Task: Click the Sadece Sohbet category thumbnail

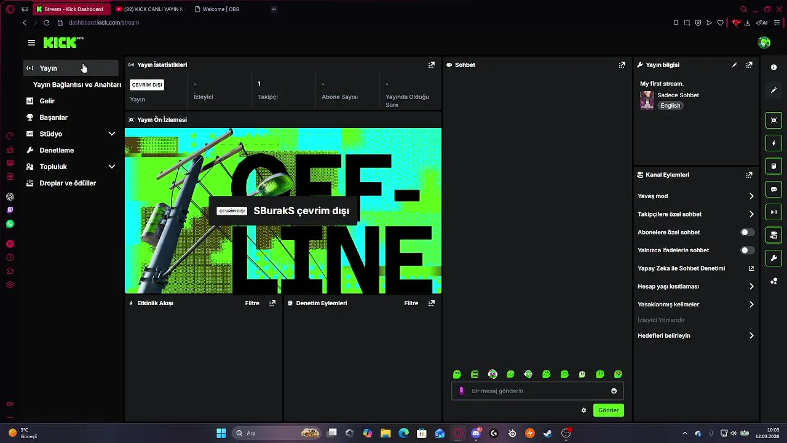Action: pos(647,100)
